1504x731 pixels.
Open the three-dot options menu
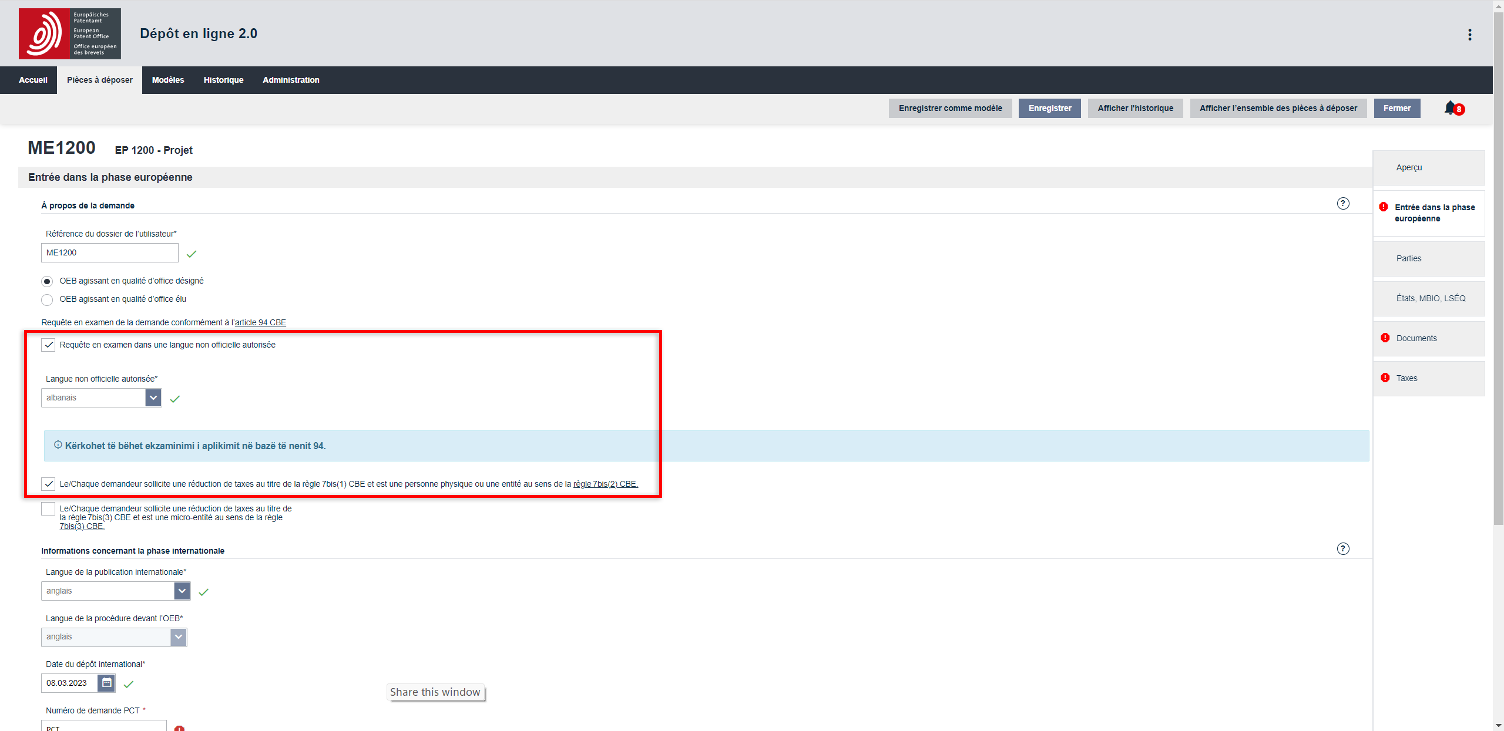[x=1469, y=35]
